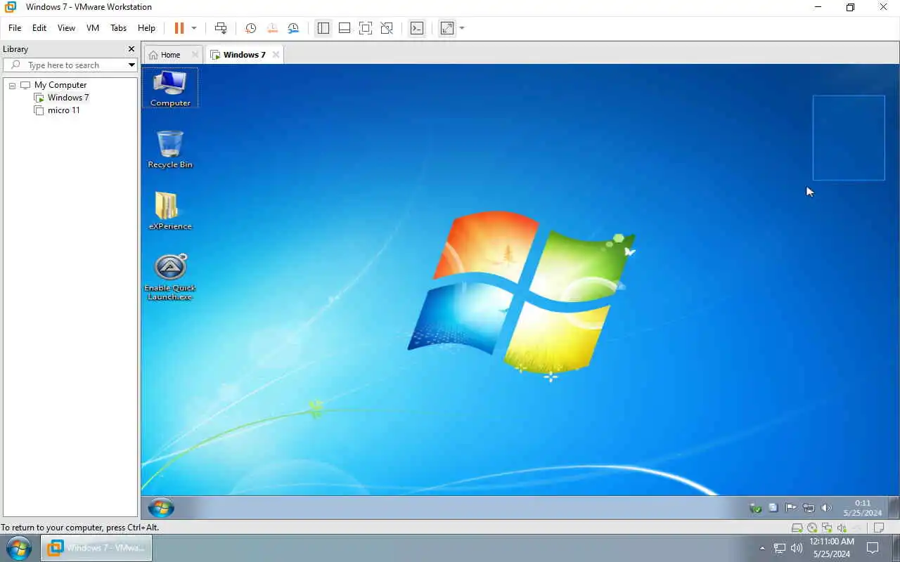Select micro 11 in the library tree

coord(63,110)
